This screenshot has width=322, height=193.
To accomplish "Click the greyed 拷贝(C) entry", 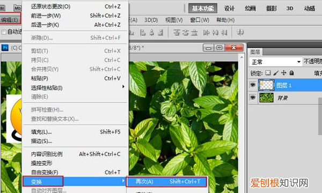I will (x=75, y=60).
